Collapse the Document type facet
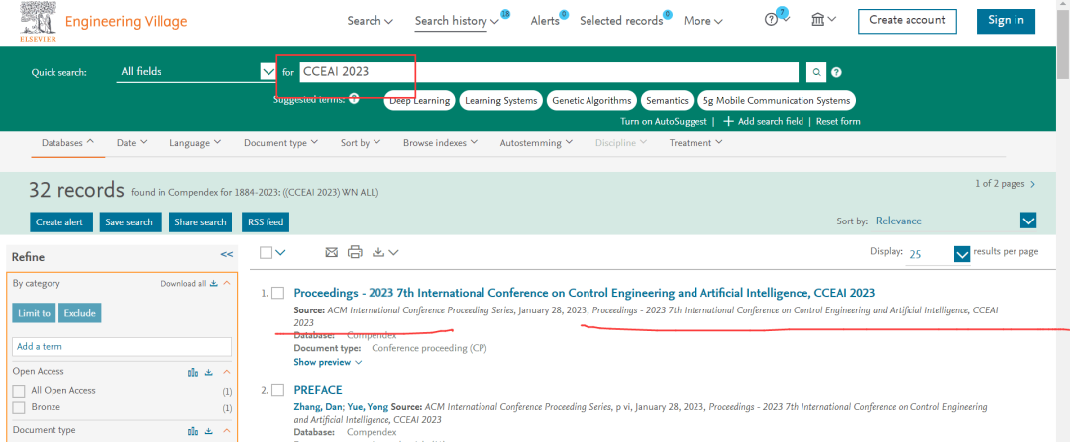 pyautogui.click(x=227, y=430)
